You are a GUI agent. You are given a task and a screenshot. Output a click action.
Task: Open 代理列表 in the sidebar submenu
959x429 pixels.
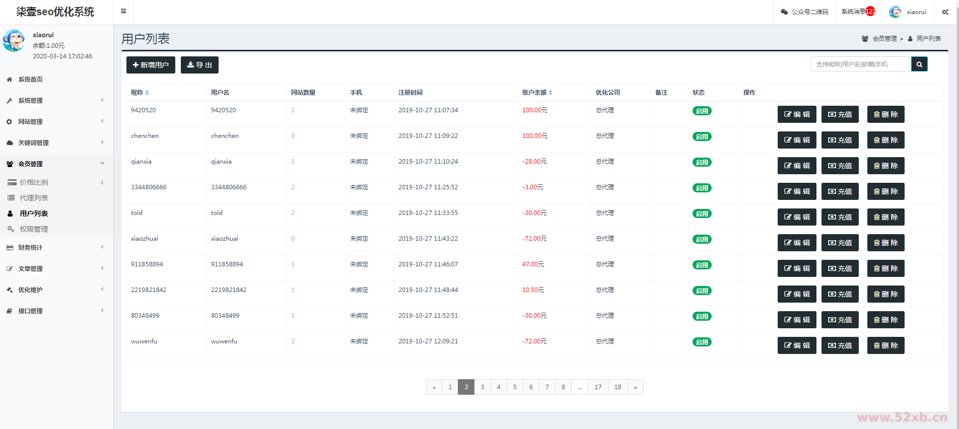[34, 198]
